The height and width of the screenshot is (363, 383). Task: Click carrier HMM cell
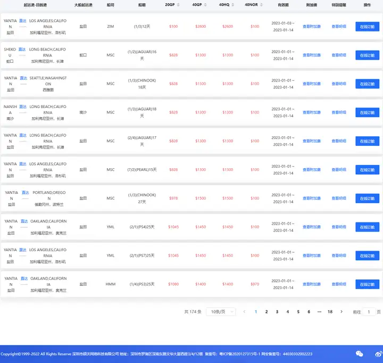(111, 284)
